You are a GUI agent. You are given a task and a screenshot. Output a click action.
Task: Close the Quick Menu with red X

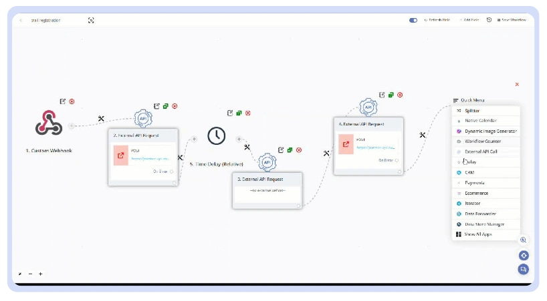coord(517,85)
